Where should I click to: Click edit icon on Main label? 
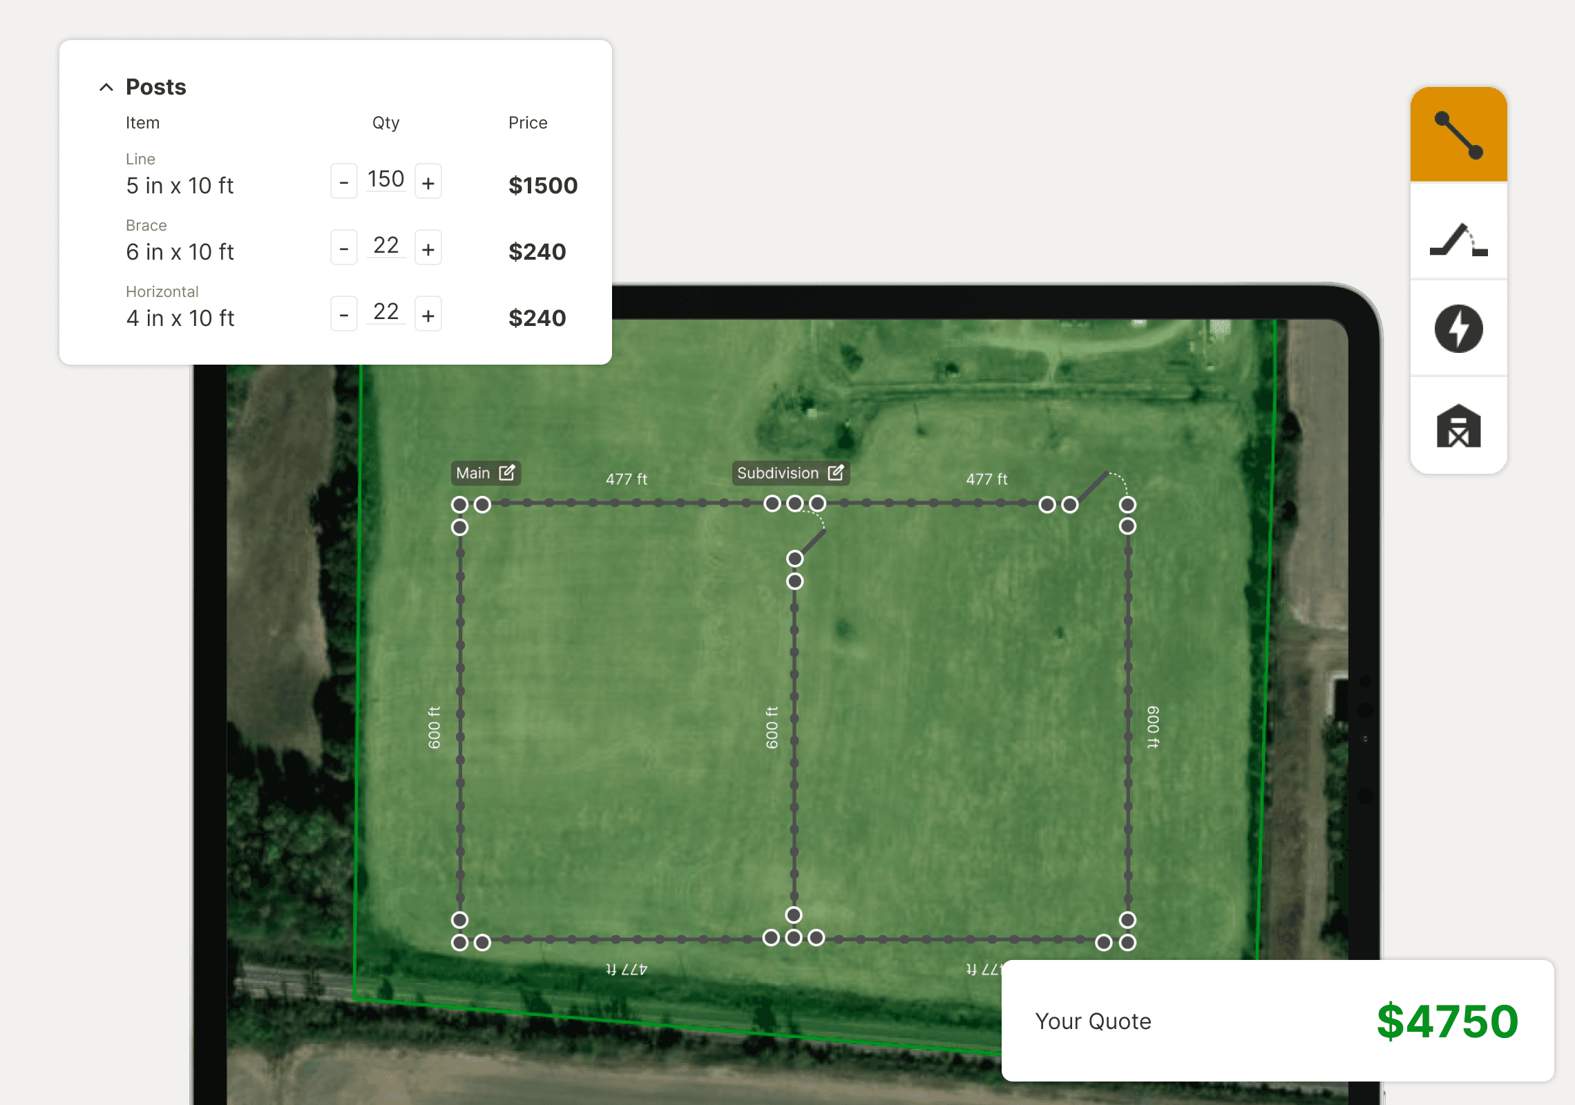[x=507, y=472]
